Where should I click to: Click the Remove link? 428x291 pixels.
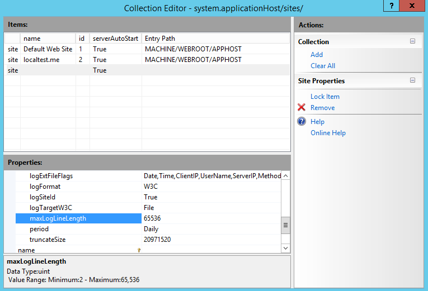click(322, 108)
